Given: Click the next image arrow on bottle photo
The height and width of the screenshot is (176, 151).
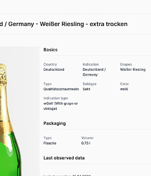Looking at the screenshot, I should (x=30, y=150).
